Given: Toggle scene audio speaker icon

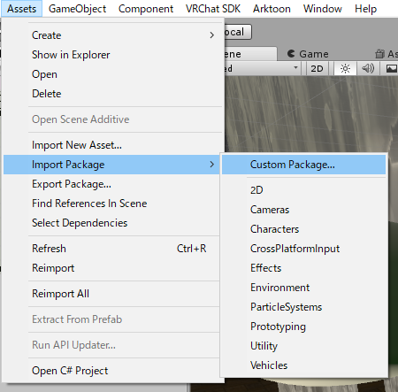Looking at the screenshot, I should pyautogui.click(x=368, y=69).
